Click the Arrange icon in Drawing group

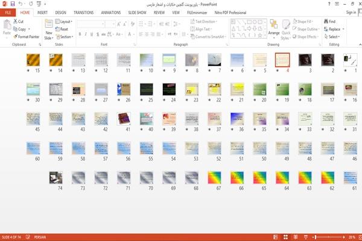click(274, 25)
